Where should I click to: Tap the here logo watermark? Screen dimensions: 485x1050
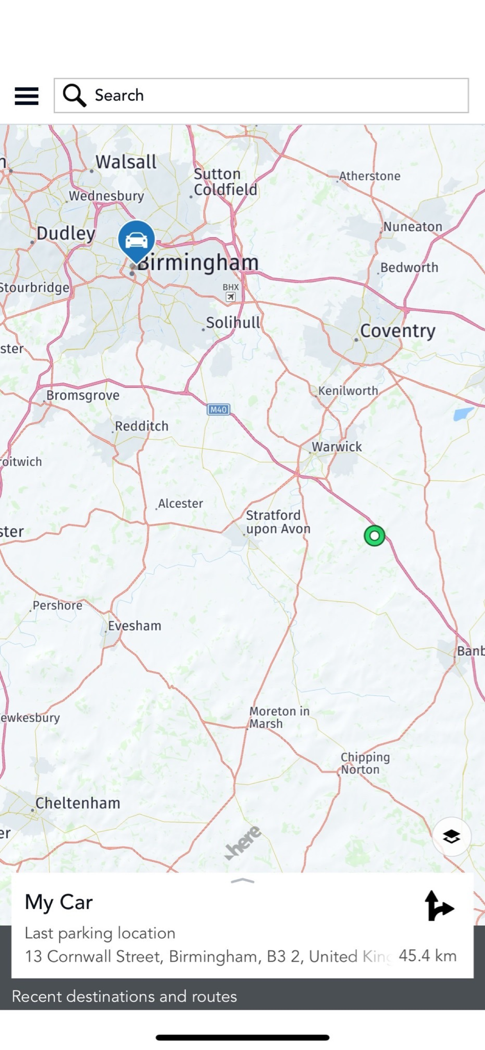243,843
